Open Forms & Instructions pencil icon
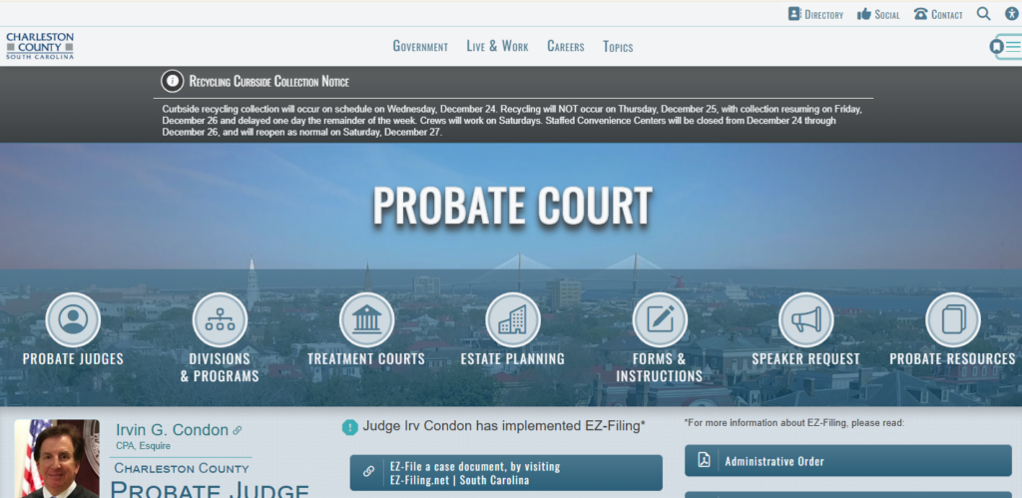Viewport: 1022px width, 498px height. 660,319
